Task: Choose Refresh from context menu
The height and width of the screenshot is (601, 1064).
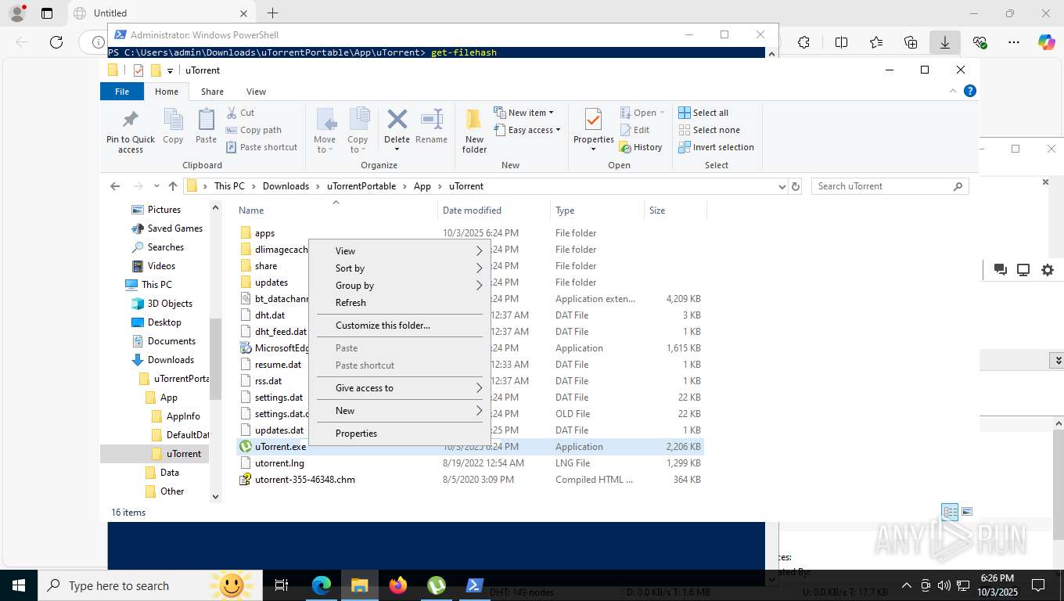Action: (400, 303)
